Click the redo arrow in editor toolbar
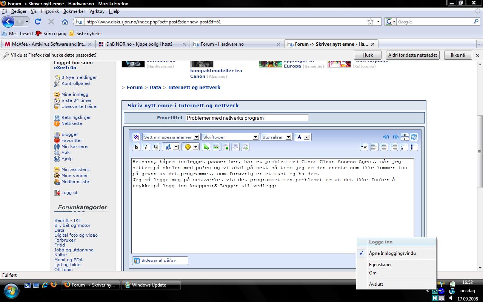 395,137
